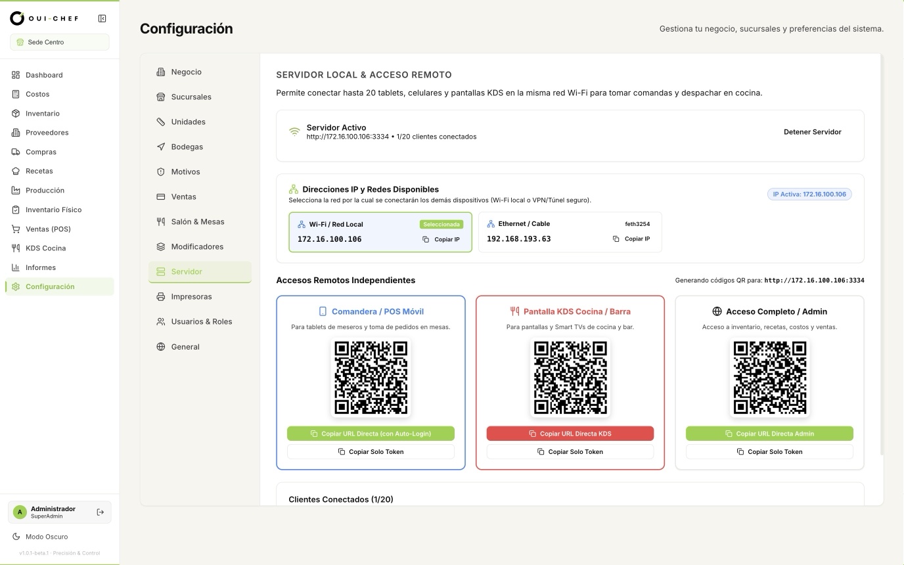Navigate to Producción in the sidebar
This screenshot has width=904, height=565.
[x=60, y=191]
